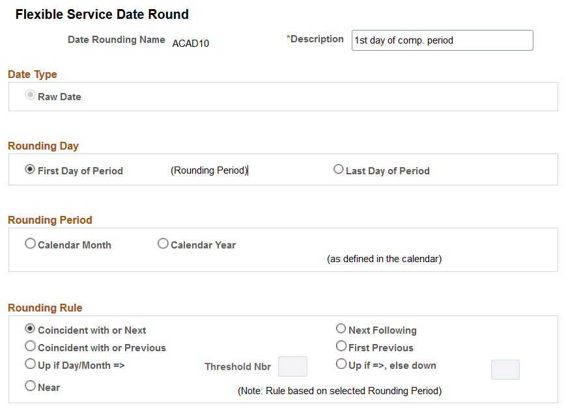This screenshot has width=566, height=413.
Task: Select Coincident with or Previous rule
Action: (x=29, y=346)
